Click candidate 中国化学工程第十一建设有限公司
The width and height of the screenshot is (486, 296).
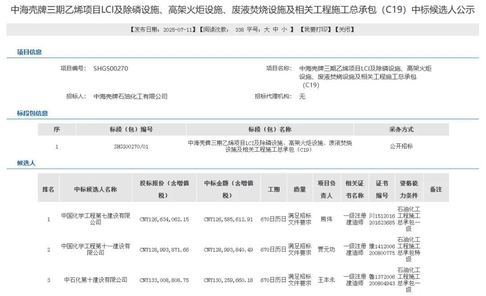95,249
